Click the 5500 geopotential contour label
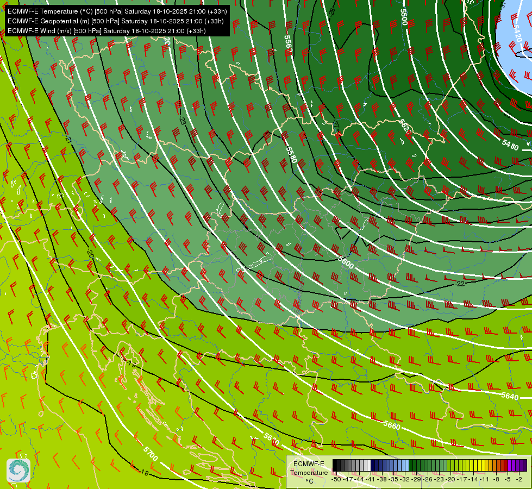532x489 pixels. coord(403,17)
